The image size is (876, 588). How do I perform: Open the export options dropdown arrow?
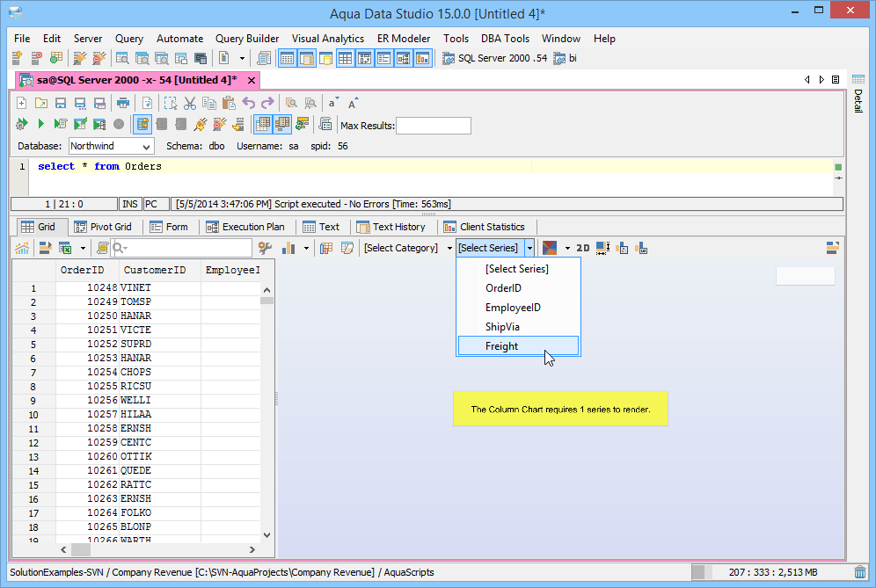point(83,248)
